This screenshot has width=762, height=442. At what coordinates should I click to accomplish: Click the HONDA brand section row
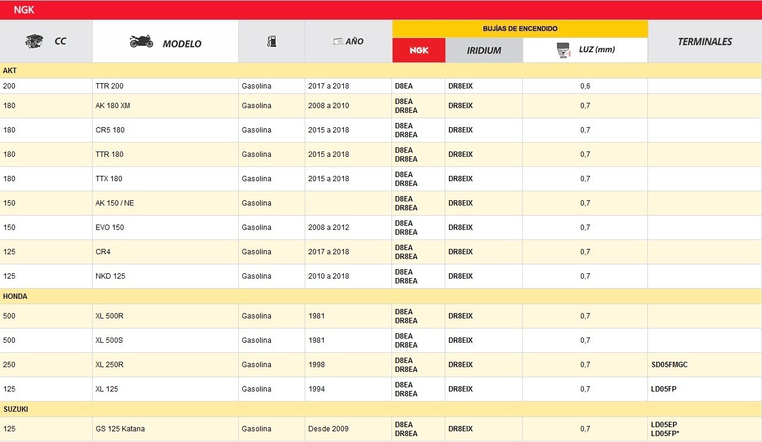[x=381, y=296]
